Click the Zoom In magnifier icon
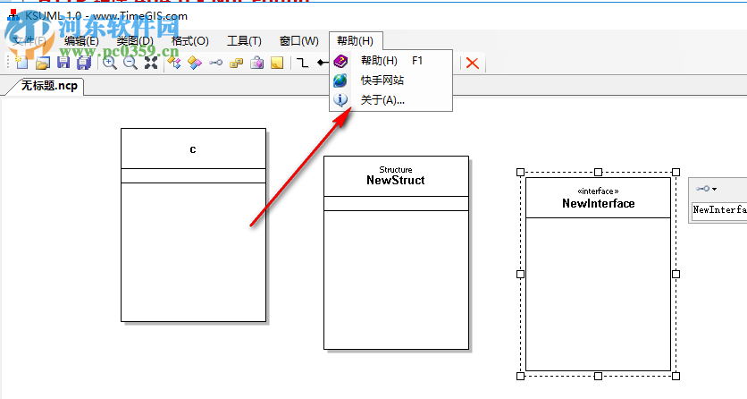The image size is (747, 399). tap(110, 63)
